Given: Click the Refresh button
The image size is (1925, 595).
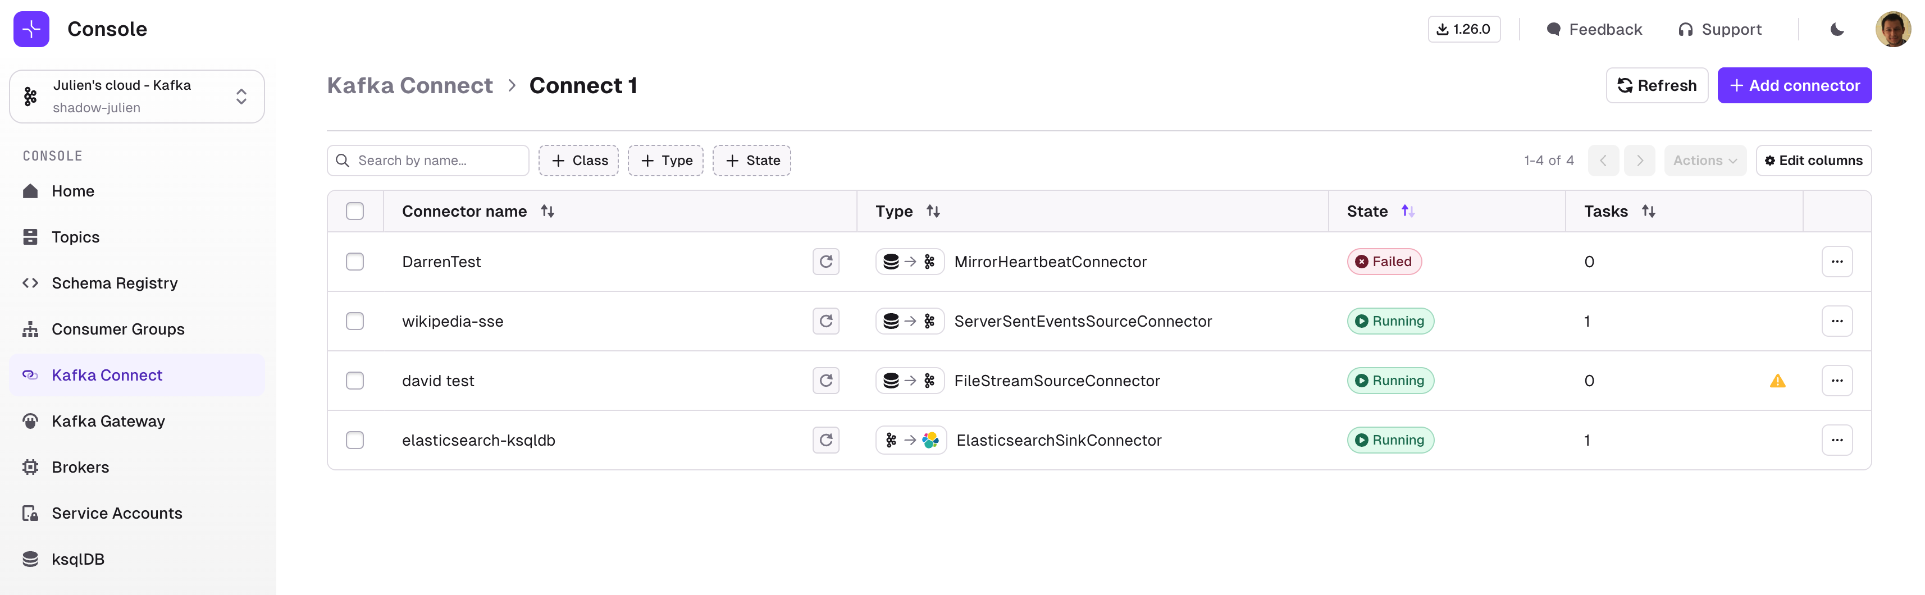Looking at the screenshot, I should point(1657,85).
